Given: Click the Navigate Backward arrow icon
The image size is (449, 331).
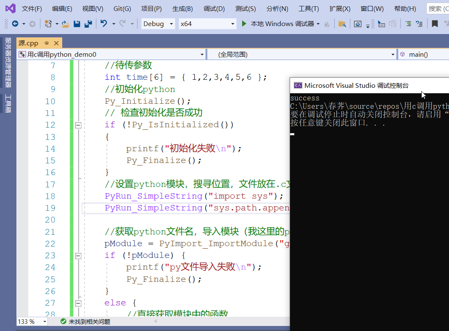Looking at the screenshot, I should pos(15,24).
